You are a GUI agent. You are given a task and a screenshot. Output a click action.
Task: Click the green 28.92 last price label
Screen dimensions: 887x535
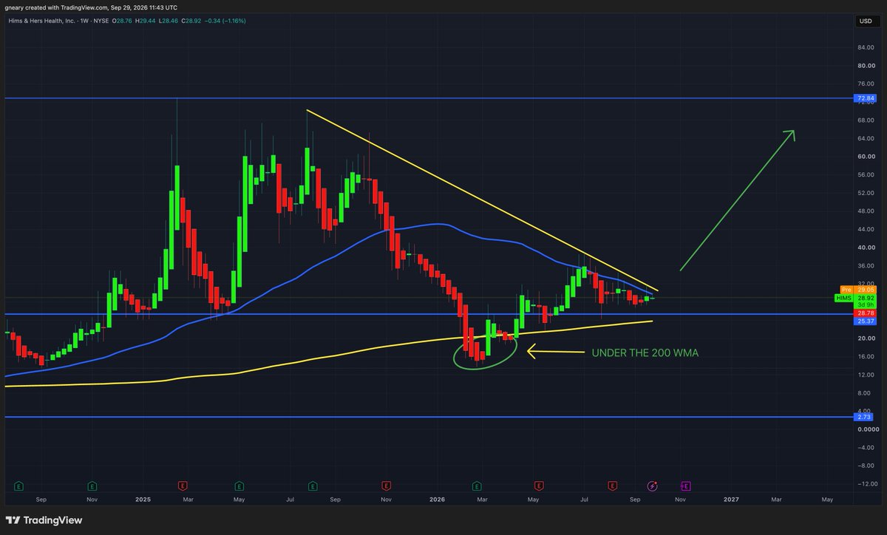(x=864, y=297)
